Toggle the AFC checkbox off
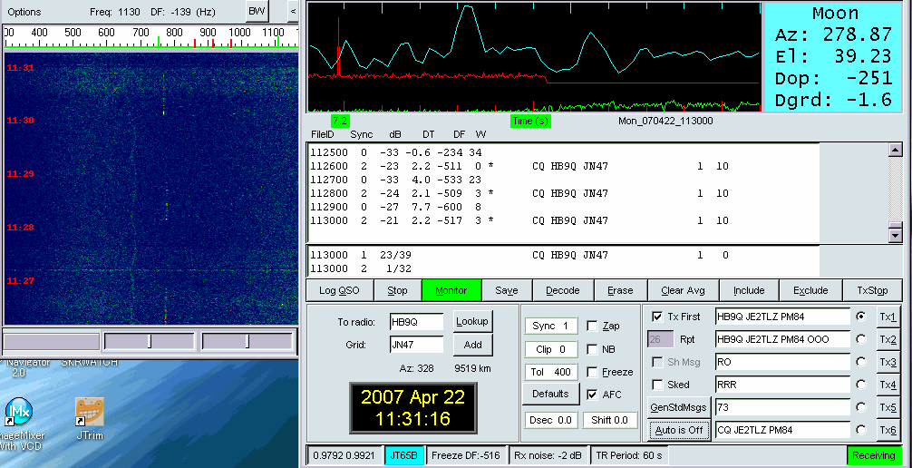The image size is (912, 468). 593,395
